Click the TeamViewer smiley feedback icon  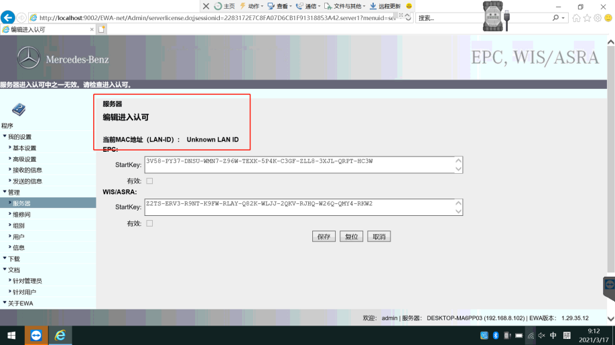409,6
